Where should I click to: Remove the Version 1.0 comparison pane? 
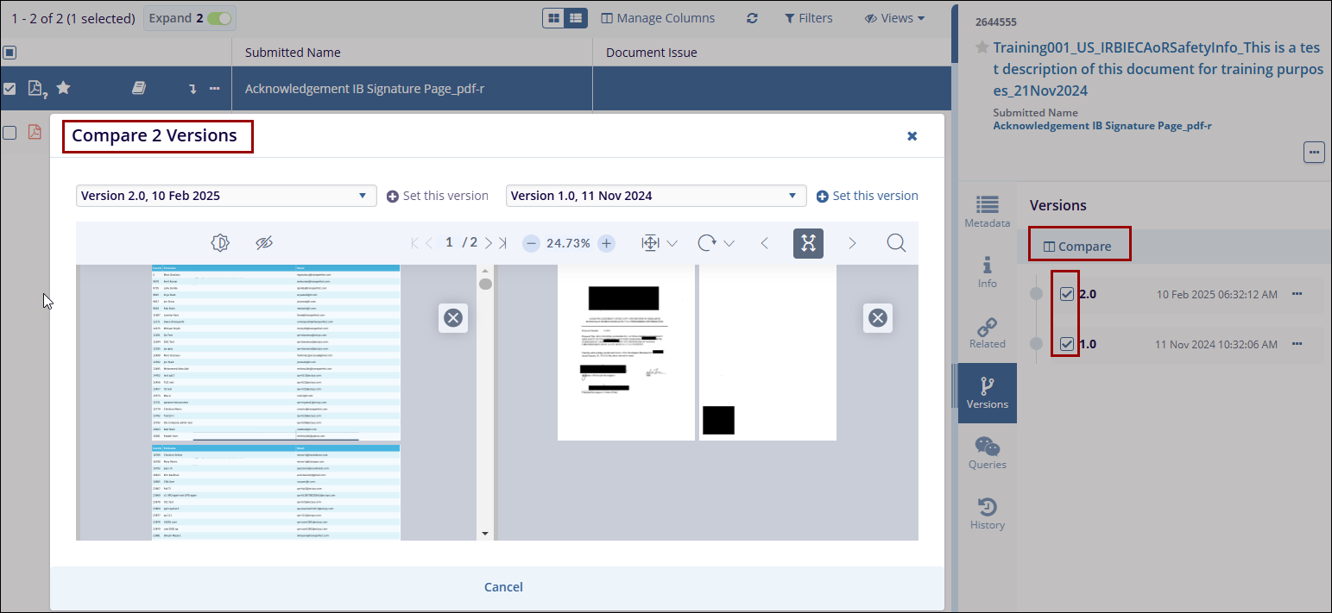(x=877, y=318)
